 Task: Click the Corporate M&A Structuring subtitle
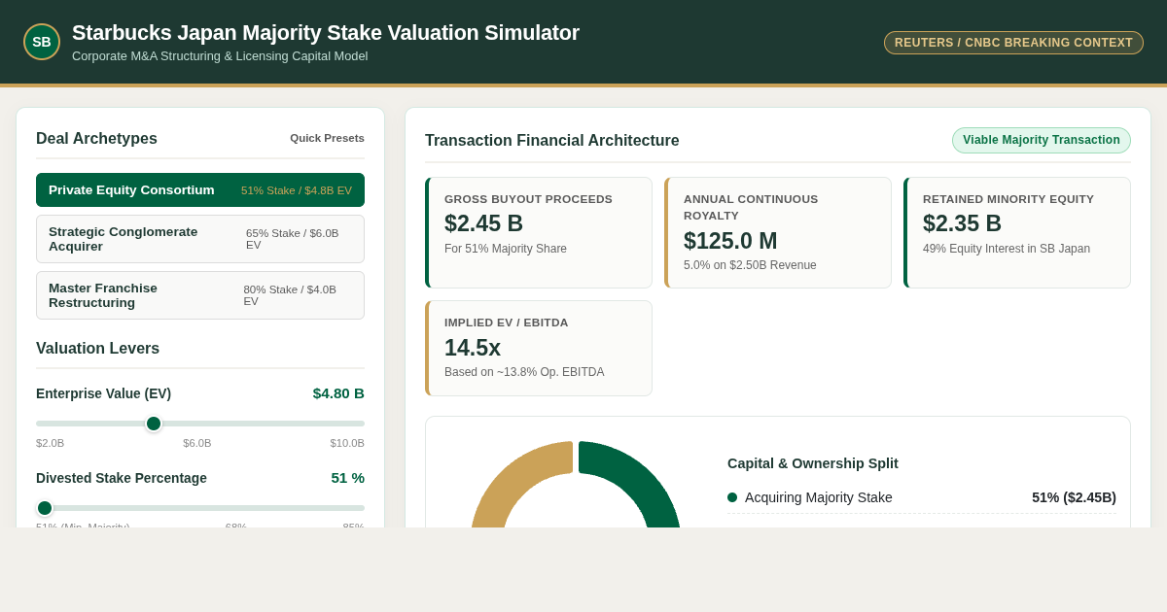tap(220, 56)
